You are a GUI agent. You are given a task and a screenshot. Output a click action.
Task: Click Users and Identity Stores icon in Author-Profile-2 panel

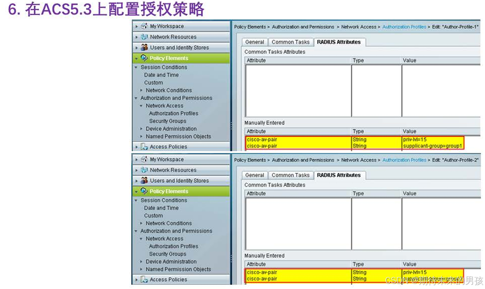click(x=144, y=180)
